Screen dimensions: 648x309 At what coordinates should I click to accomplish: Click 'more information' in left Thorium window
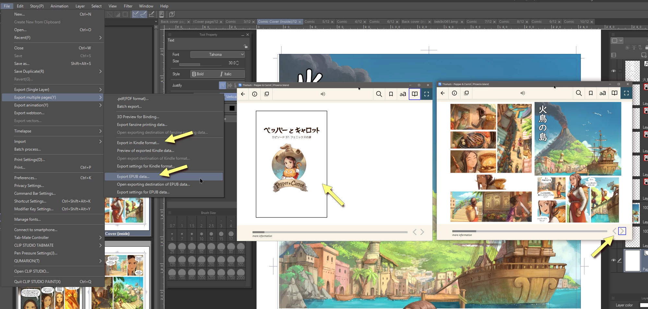click(x=262, y=236)
